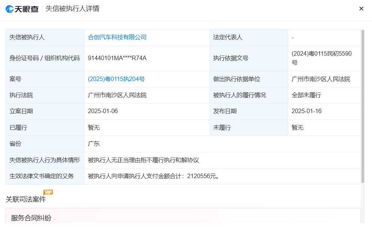Image resolution: width=372 pixels, height=230 pixels.
Task: Select 广州市南沙区人民法院 in 做出执行依据单位 row
Action: click(x=321, y=79)
